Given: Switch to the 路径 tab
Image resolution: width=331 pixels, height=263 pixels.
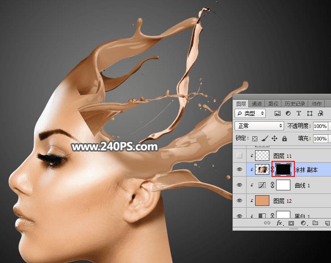Looking at the screenshot, I should click(x=273, y=104).
